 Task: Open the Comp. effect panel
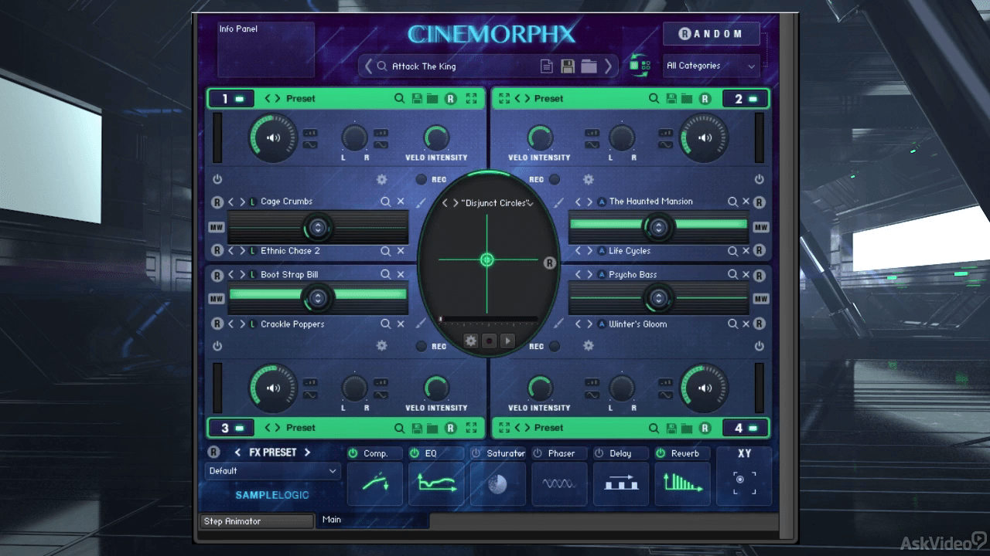[x=375, y=484]
